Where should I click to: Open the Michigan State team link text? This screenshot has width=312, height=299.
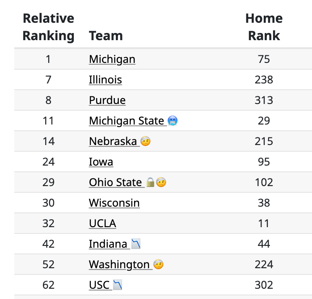126,121
